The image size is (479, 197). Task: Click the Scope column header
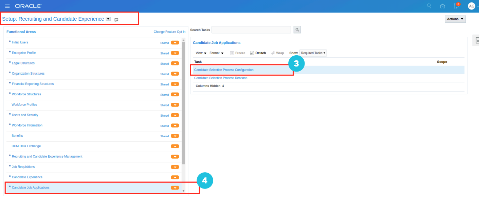(x=442, y=62)
